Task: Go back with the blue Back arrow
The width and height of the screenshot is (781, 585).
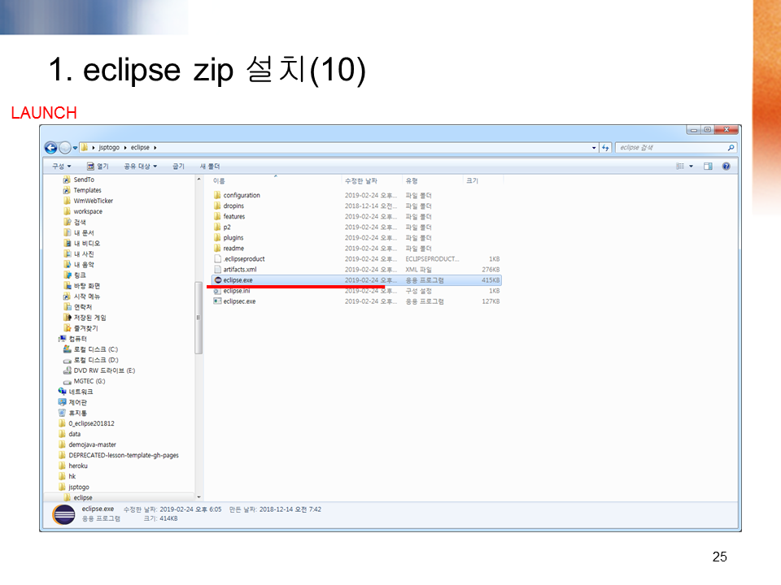Action: point(50,148)
